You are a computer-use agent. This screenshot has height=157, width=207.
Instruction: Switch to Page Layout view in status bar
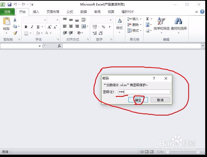point(147,151)
